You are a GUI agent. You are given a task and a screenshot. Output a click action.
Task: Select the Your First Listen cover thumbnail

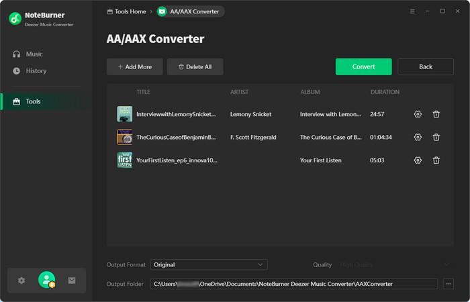pyautogui.click(x=124, y=160)
